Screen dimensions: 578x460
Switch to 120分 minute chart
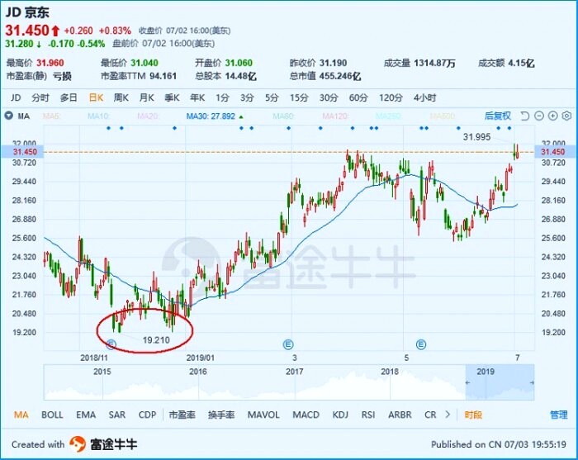coord(391,97)
